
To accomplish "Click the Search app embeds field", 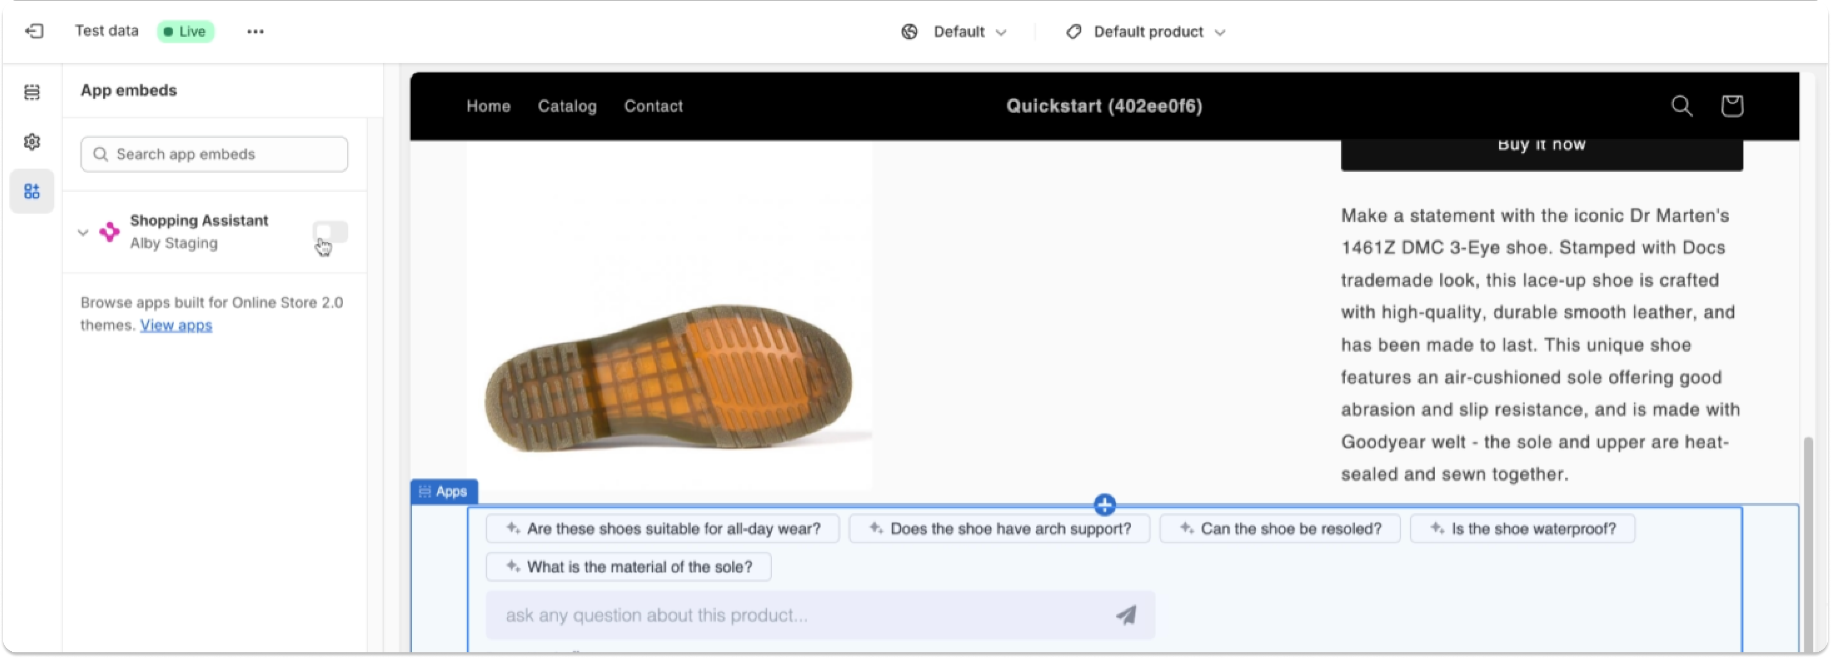I will click(214, 154).
